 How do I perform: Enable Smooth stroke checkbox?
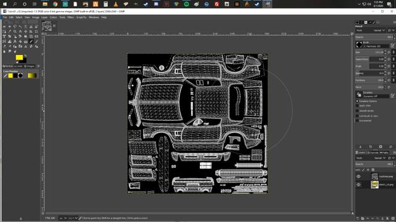click(357, 111)
